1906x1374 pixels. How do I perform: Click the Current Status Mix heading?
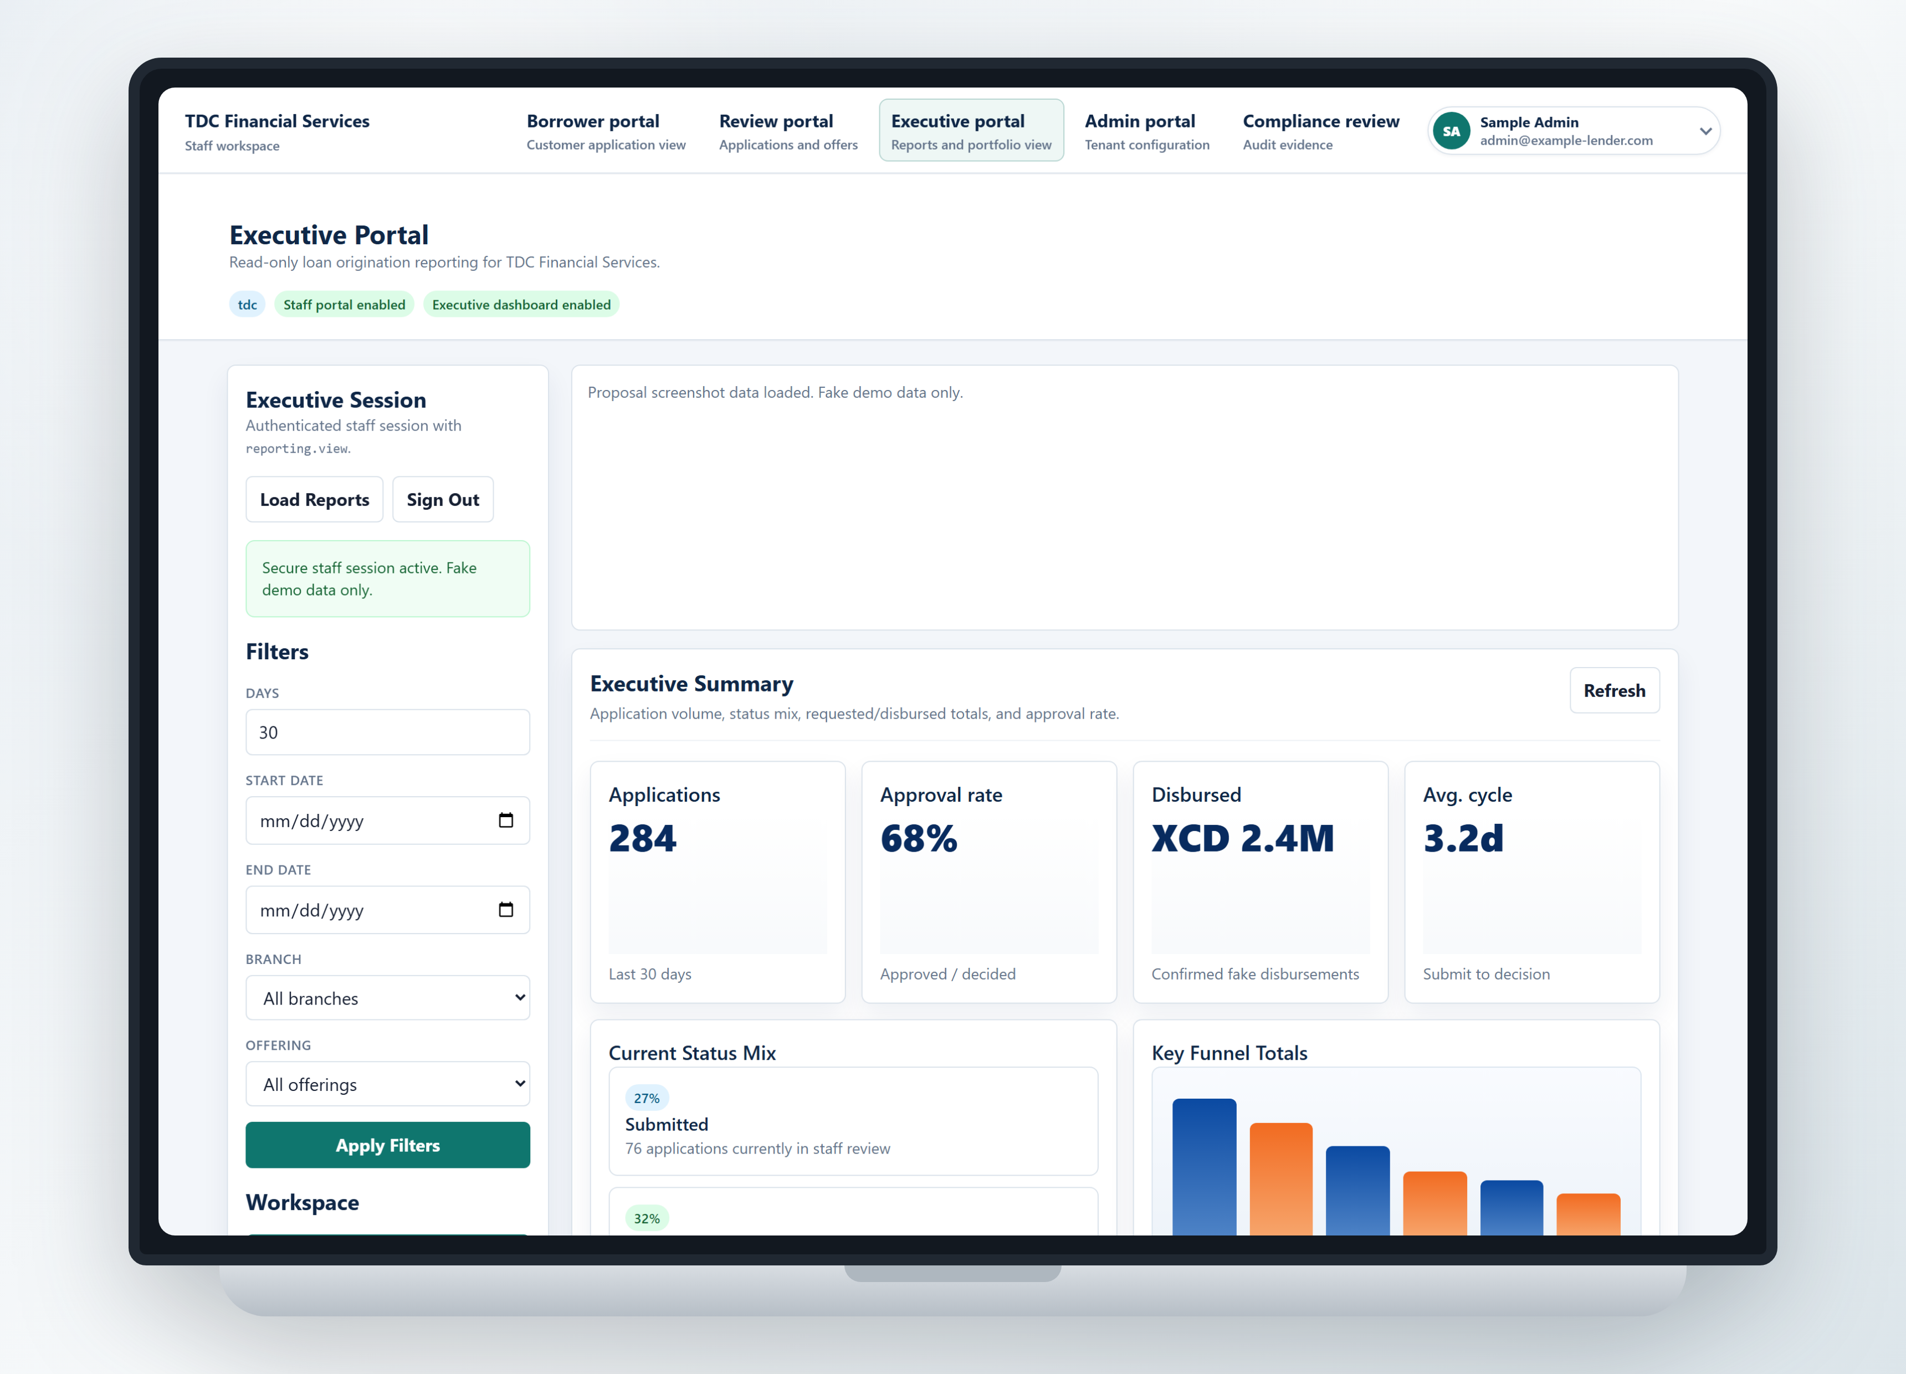(693, 1053)
